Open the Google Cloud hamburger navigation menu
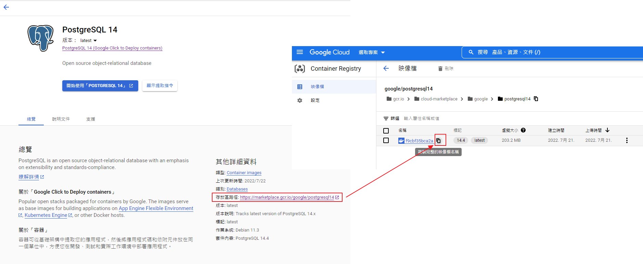Screen dimensions: 643x264 (300, 52)
